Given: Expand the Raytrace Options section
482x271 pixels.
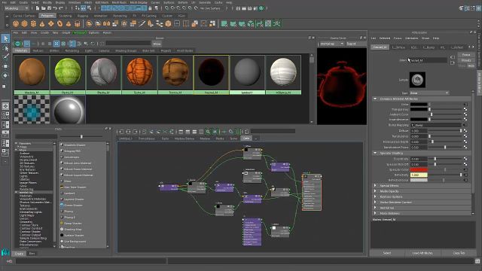Looking at the screenshot, I should [375, 196].
